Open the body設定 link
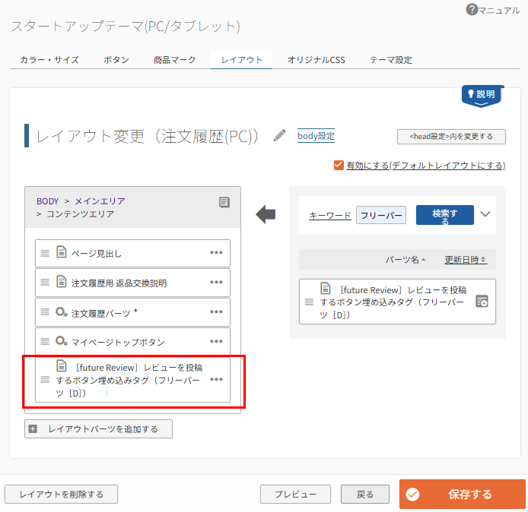This screenshot has height=512, width=528. (x=316, y=136)
